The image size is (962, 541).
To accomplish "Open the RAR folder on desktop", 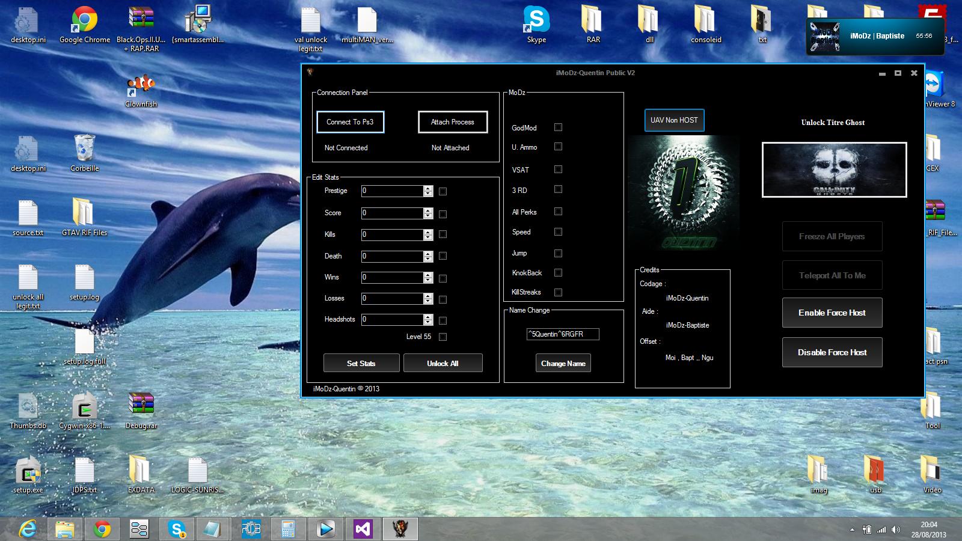I will [x=593, y=26].
